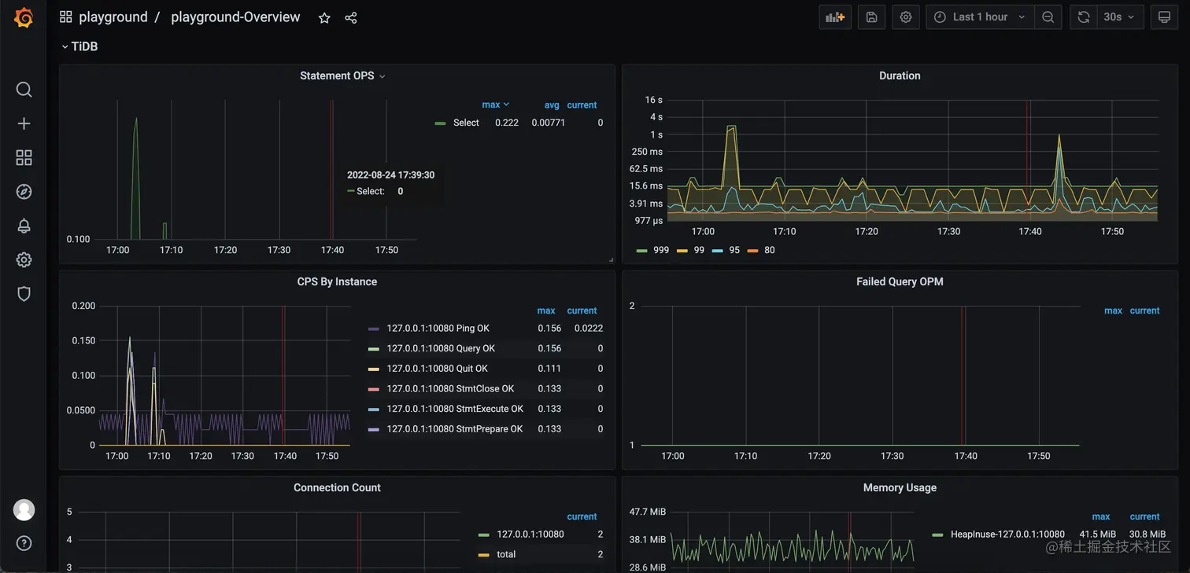Open the Statement OPS panel menu
1190x573 pixels.
pyautogui.click(x=342, y=76)
